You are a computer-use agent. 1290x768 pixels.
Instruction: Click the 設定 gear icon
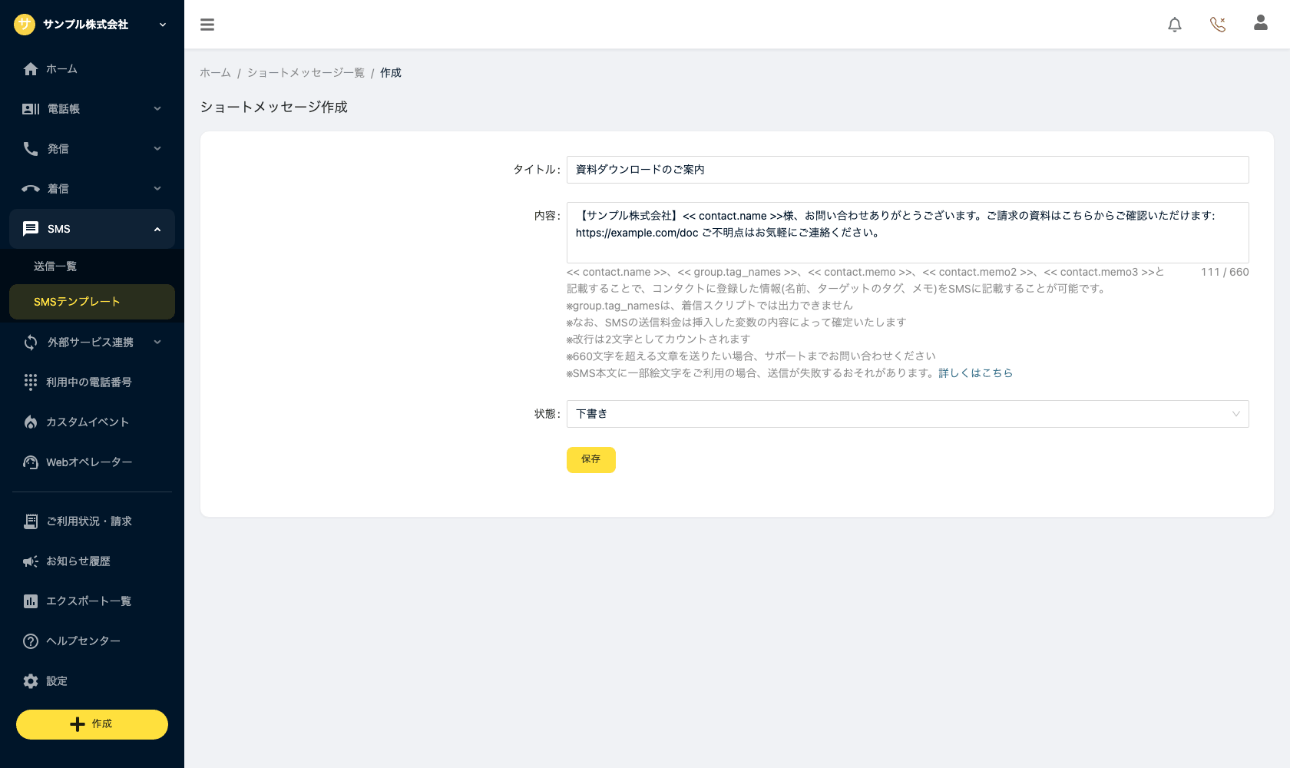pos(31,681)
